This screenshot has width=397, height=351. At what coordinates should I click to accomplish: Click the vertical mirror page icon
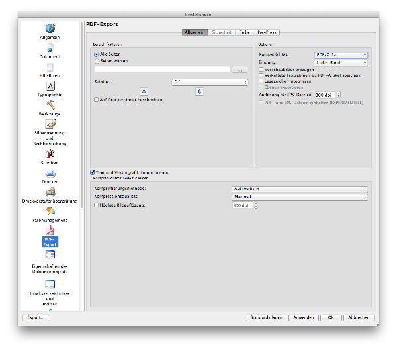[199, 91]
